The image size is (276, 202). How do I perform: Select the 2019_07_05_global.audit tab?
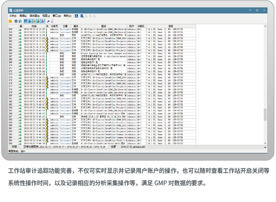click(x=133, y=147)
